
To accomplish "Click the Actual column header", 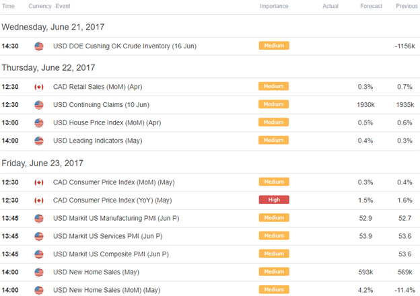I will (330, 6).
